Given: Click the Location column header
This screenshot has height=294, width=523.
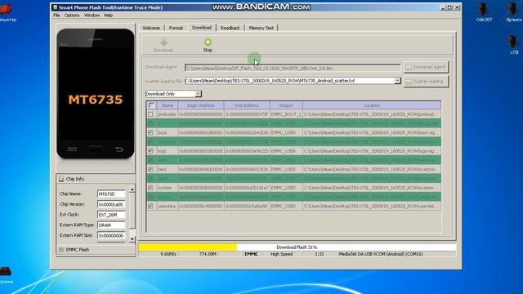Looking at the screenshot, I should tap(372, 105).
